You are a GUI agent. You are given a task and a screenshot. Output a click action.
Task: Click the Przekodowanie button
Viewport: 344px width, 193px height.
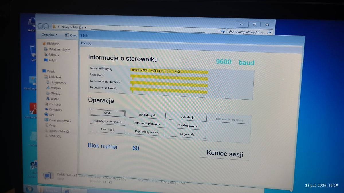click(188, 126)
